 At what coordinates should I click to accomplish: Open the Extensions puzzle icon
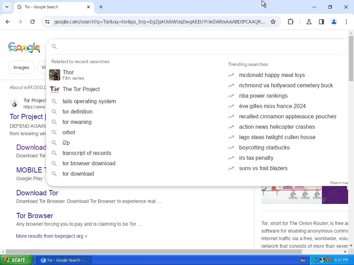[x=290, y=22]
